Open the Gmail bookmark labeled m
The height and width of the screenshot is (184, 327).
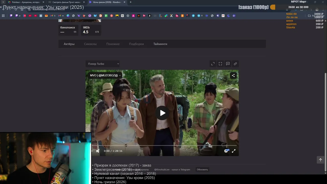point(61,16)
